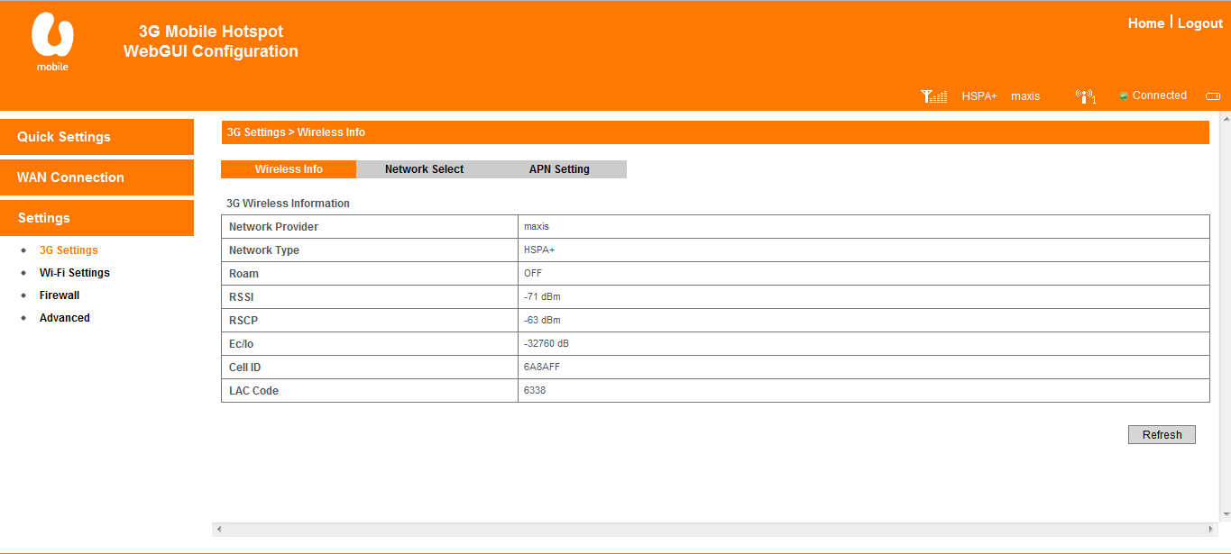Click the green connection status indicator
Viewport: 1231px width, 554px height.
[1124, 96]
